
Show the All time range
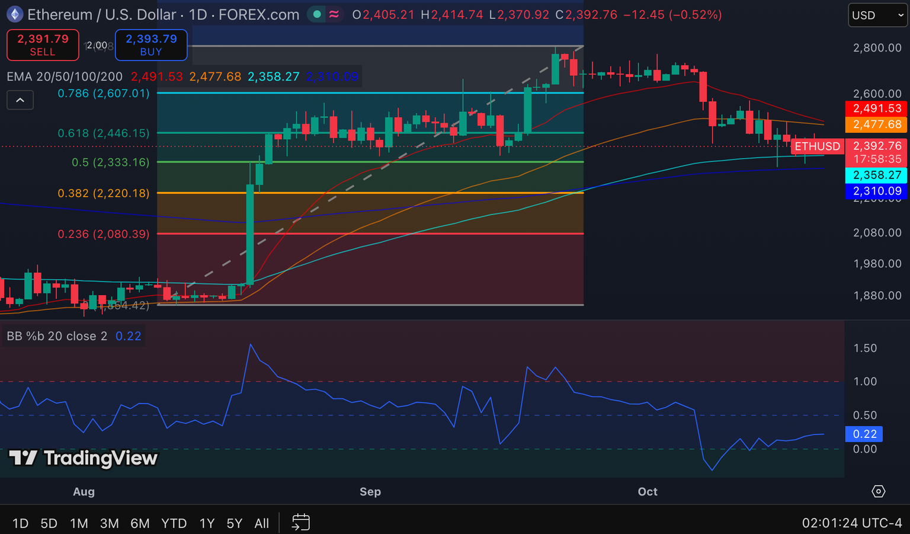click(x=261, y=523)
